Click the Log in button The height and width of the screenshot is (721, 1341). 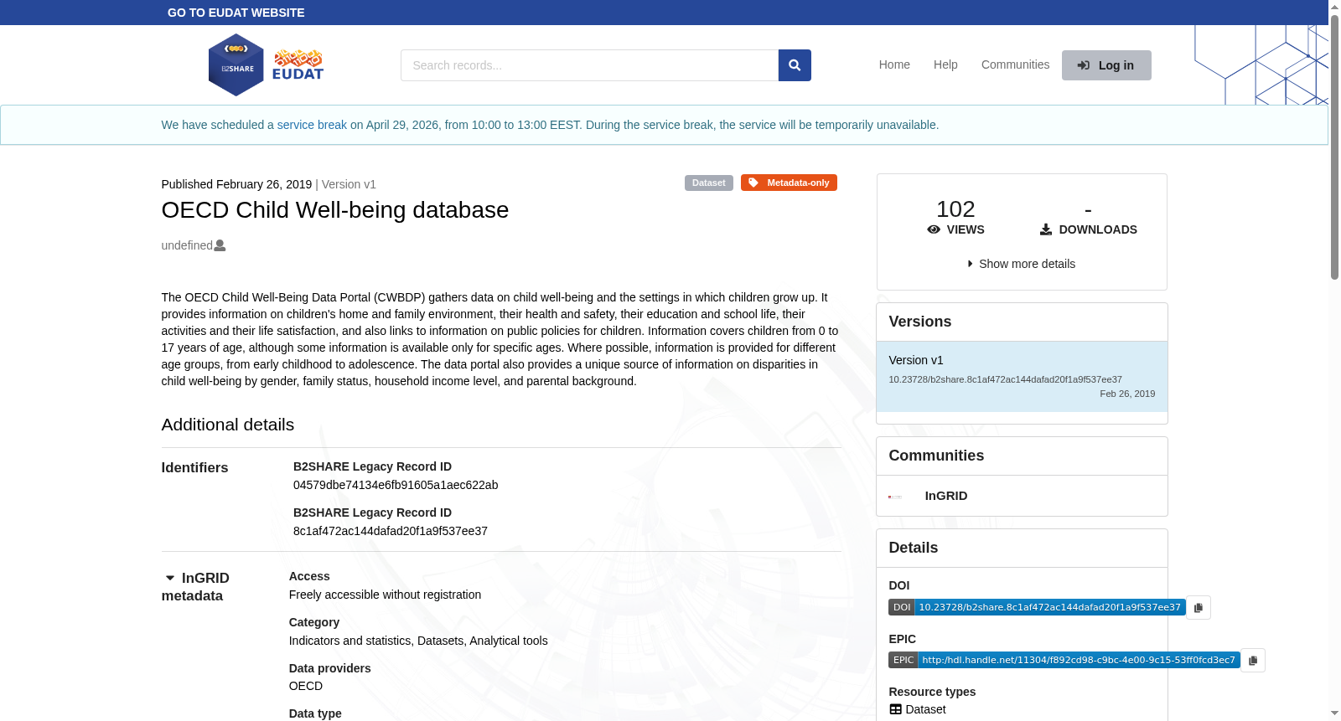pos(1106,65)
